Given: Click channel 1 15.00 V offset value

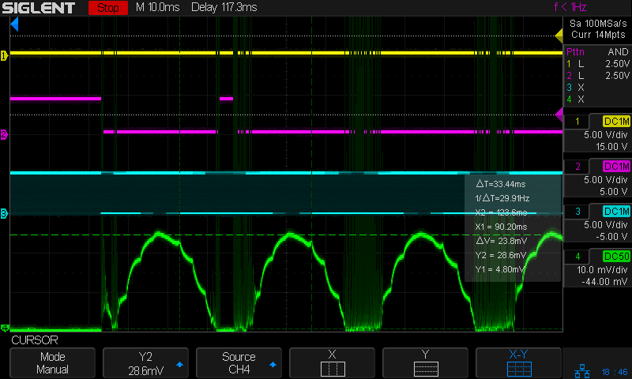Looking at the screenshot, I should (611, 147).
